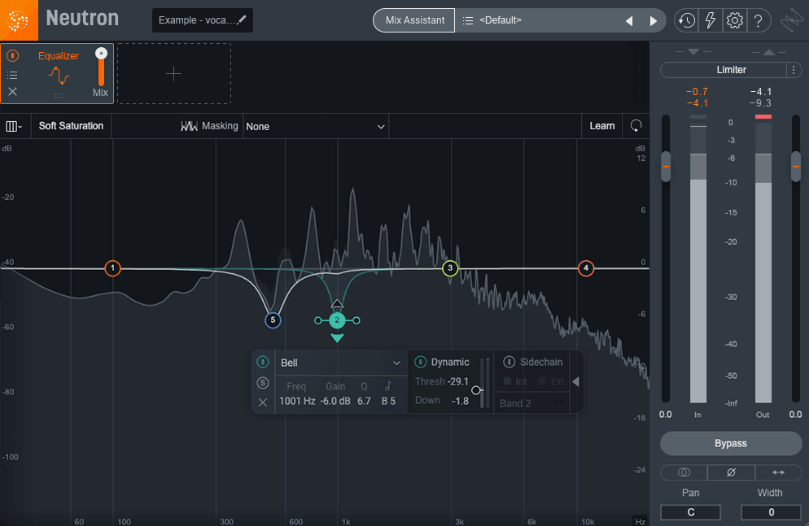Open settings gear icon
Image resolution: width=809 pixels, height=526 pixels.
[x=735, y=20]
